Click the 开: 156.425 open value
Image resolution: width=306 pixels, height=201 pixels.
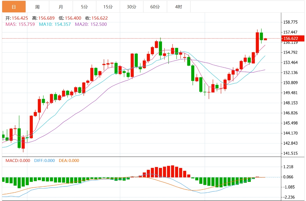click(17, 18)
